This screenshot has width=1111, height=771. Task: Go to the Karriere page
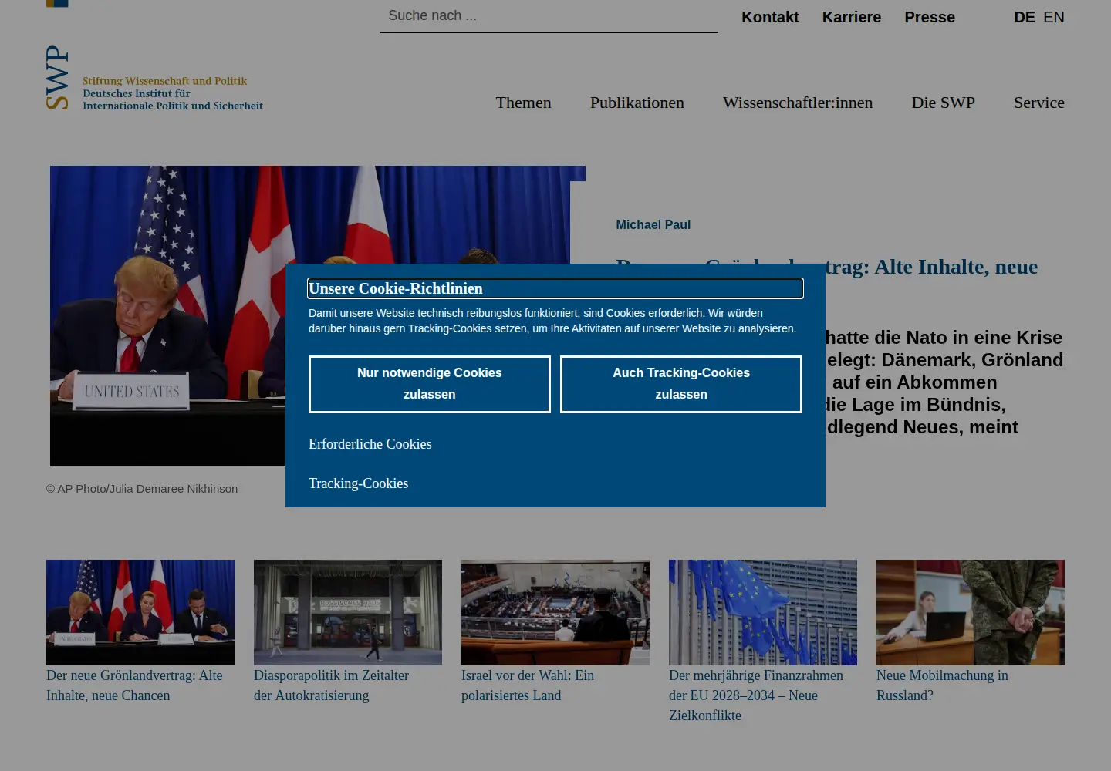click(x=852, y=17)
